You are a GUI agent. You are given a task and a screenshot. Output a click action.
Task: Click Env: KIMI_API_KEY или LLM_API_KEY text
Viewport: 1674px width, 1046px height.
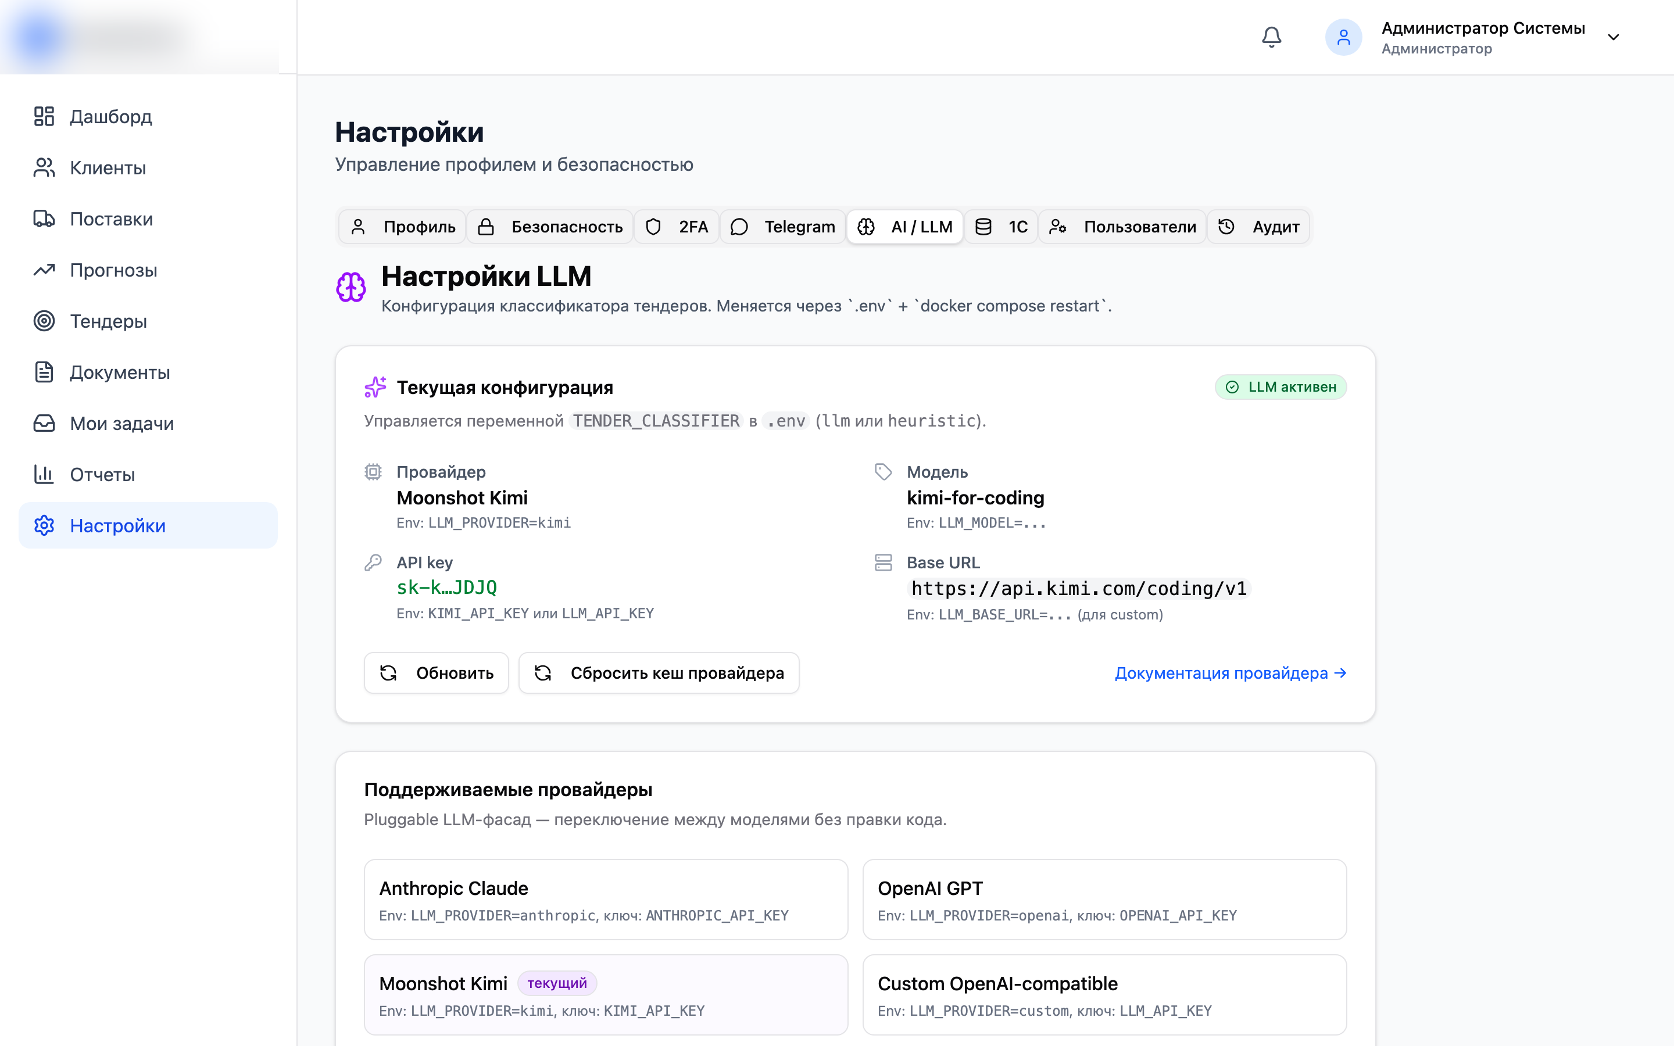pyautogui.click(x=525, y=614)
